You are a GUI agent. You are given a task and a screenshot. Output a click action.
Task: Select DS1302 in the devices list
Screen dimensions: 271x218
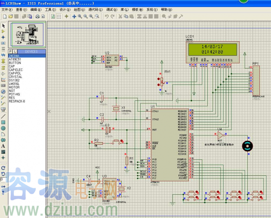(14, 80)
